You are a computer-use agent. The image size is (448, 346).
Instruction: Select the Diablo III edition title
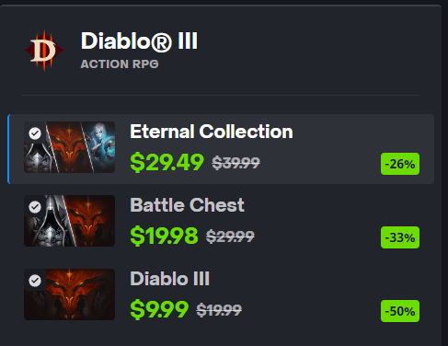coord(170,279)
